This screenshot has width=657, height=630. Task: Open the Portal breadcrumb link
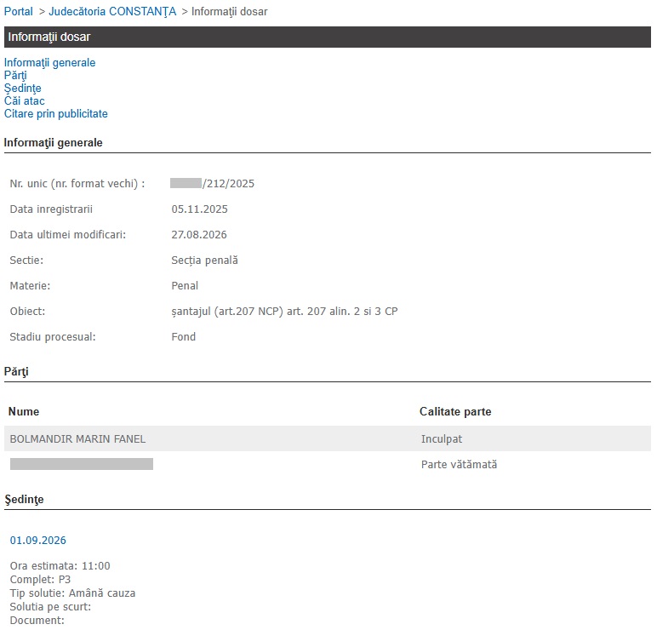tap(19, 11)
